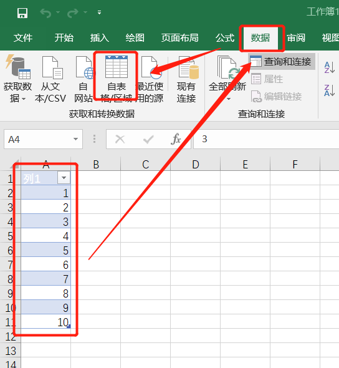Open Customize Quick Access Toolbar dropdown
Image resolution: width=339 pixels, height=368 pixels.
coord(100,12)
